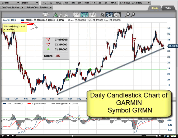
Task: Switch to the Table tab
Action: [x=168, y=8]
